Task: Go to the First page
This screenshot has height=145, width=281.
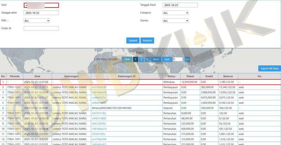Action: 127,59
